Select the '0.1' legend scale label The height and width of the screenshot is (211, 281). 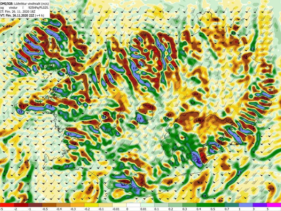point(157,209)
